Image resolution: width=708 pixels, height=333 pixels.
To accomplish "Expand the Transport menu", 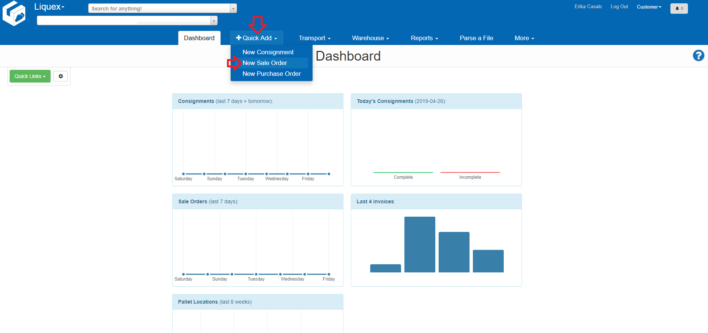I will [314, 38].
